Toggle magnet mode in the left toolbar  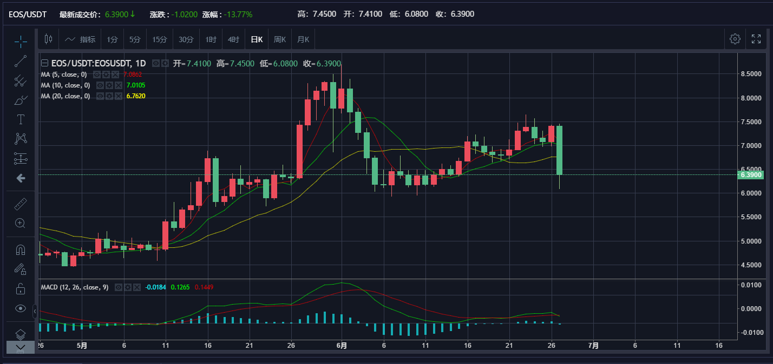coord(21,250)
